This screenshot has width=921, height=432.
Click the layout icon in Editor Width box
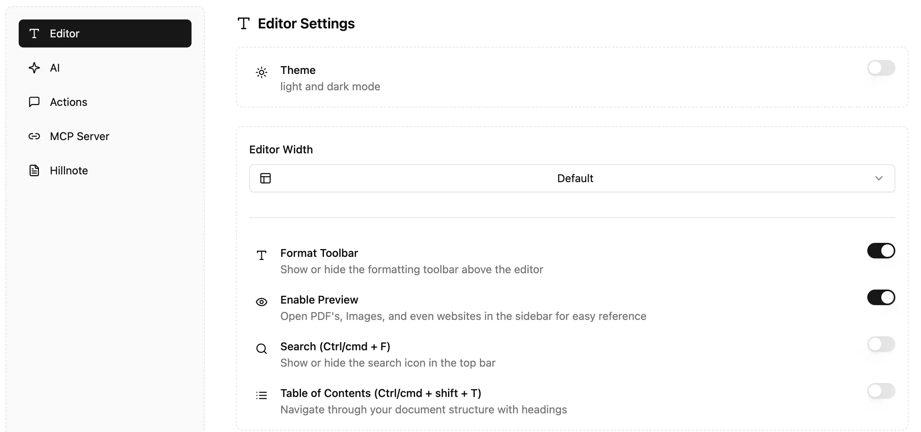point(265,178)
